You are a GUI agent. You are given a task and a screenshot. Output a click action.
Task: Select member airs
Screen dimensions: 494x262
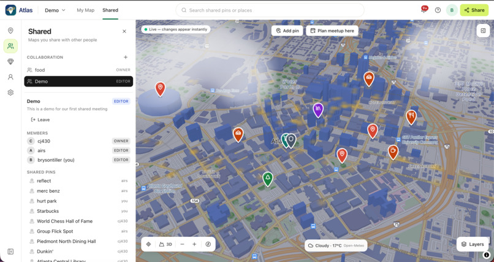[78, 150]
